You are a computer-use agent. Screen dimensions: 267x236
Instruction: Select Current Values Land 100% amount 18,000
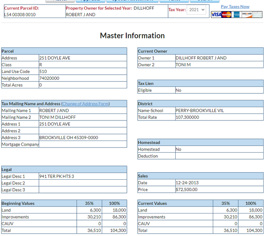[x=256, y=210]
